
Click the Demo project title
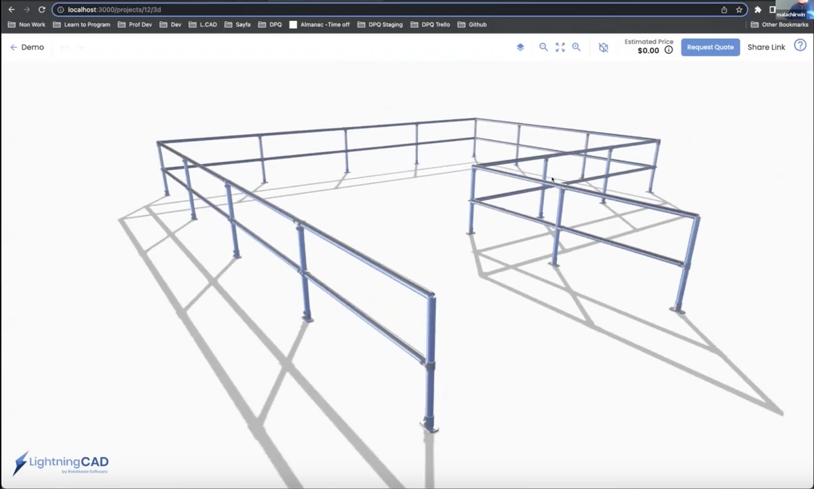click(33, 47)
